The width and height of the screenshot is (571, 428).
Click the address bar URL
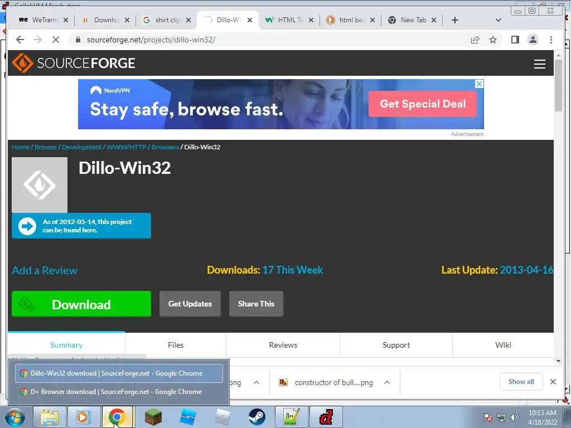click(151, 40)
